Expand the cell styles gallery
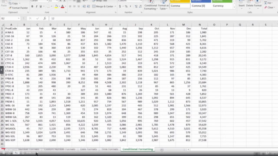 [235, 7]
